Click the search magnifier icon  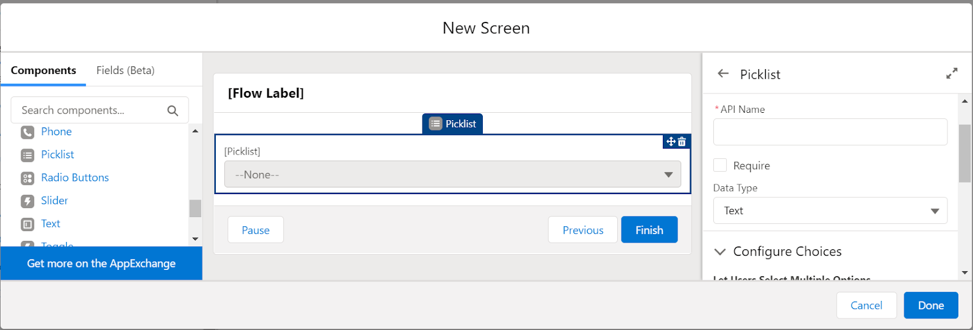173,110
